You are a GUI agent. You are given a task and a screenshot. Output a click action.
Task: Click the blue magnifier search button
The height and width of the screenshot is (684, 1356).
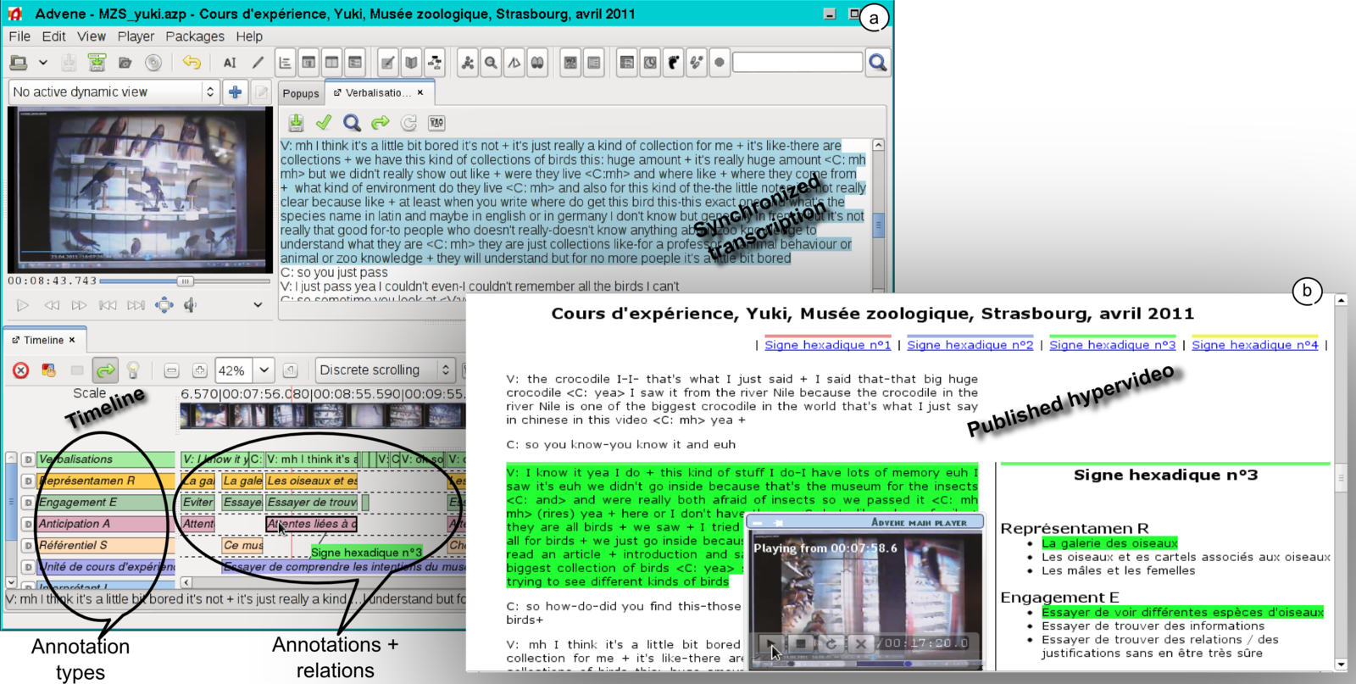point(878,63)
